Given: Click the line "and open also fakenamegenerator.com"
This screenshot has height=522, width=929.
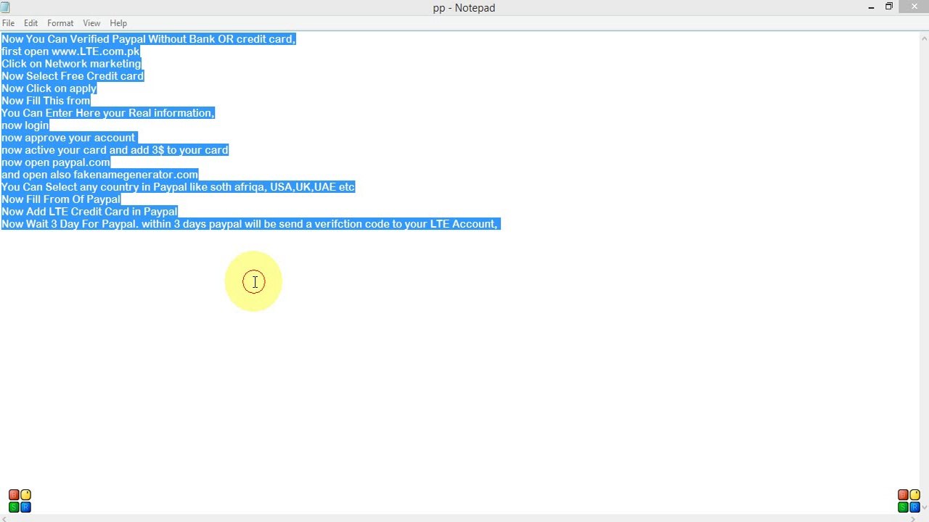Looking at the screenshot, I should point(99,175).
